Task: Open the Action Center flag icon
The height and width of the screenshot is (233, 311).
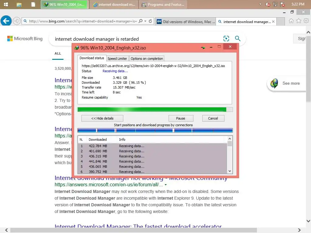Action: pos(282,4)
